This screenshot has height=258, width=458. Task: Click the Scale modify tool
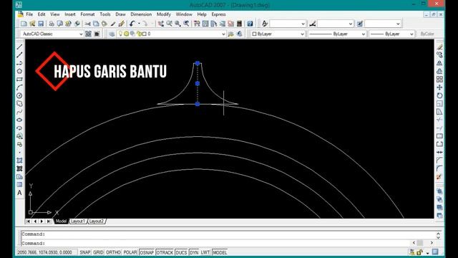pos(439,103)
